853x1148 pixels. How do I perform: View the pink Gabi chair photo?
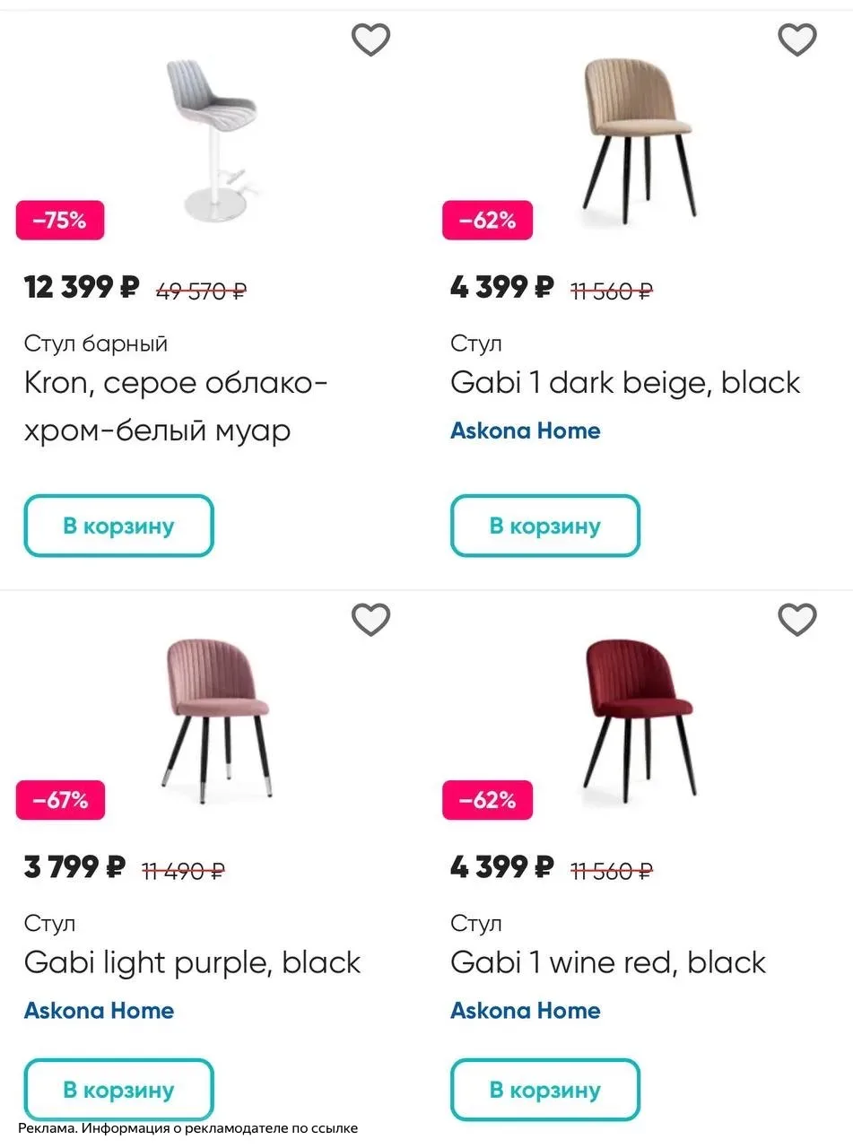217,717
